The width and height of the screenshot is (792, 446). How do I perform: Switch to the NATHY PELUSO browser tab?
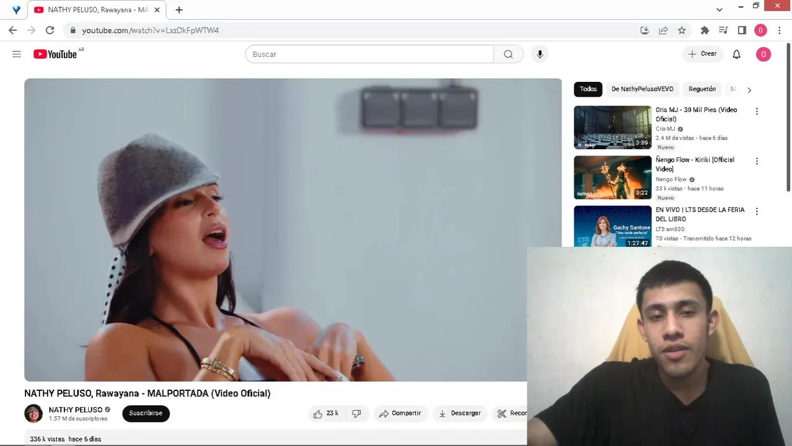click(x=97, y=10)
